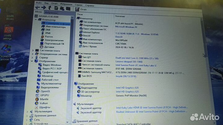Expand the Мультимедиа tree node
The width and height of the screenshot is (223, 125).
pyautogui.click(x=27, y=111)
